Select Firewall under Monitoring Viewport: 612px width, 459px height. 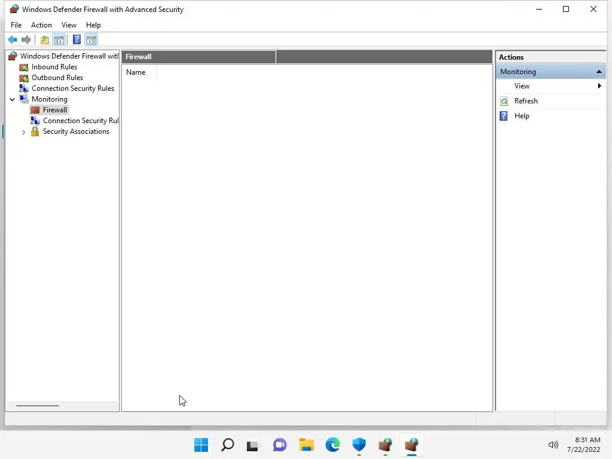tap(55, 110)
